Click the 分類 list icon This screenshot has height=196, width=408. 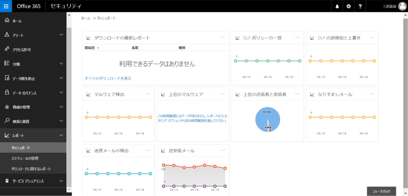point(7,63)
